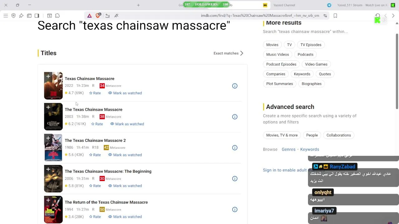Rate Texas Chainsaw Massacre 2022
The width and height of the screenshot is (399, 224).
click(x=95, y=93)
